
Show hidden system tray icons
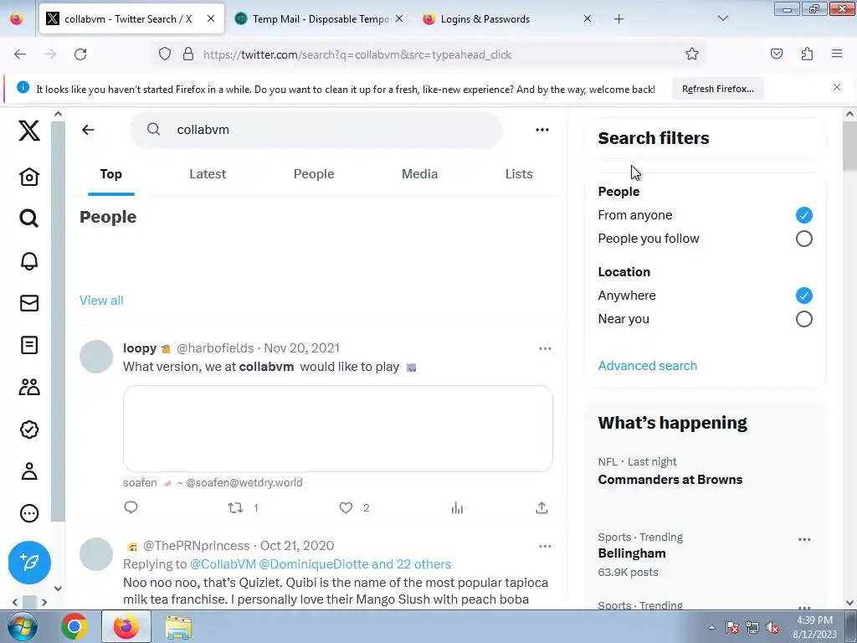coord(711,627)
